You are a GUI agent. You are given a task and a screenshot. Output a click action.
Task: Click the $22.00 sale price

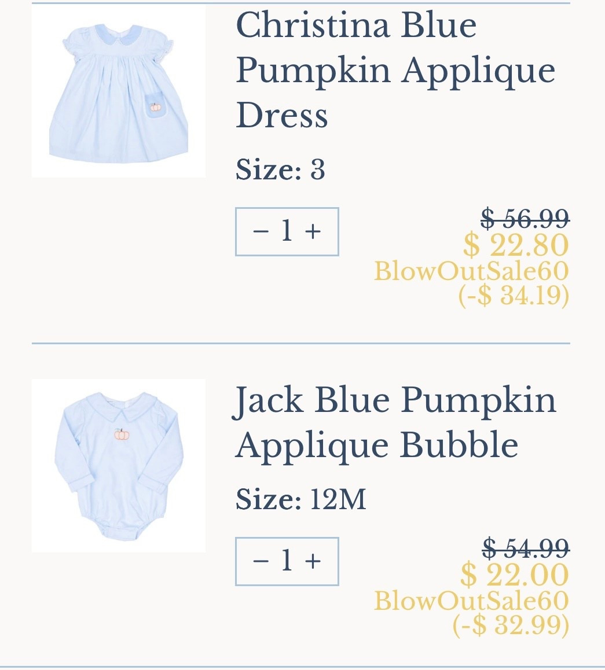(x=515, y=575)
